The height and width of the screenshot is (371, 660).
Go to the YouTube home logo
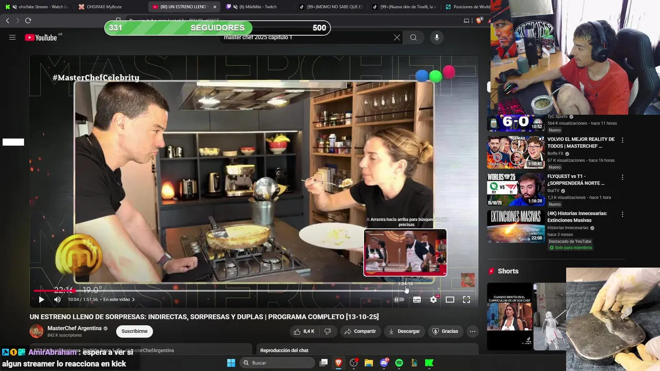(41, 38)
